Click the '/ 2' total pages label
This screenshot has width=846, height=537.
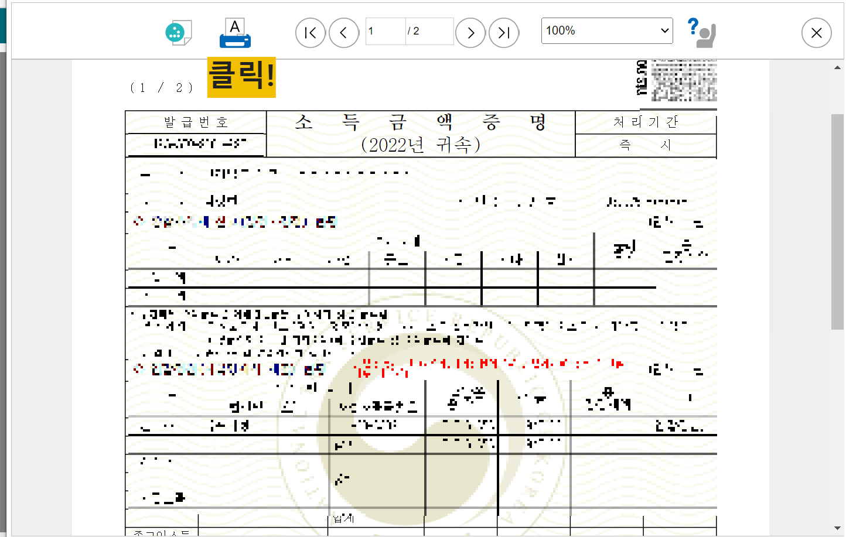414,31
